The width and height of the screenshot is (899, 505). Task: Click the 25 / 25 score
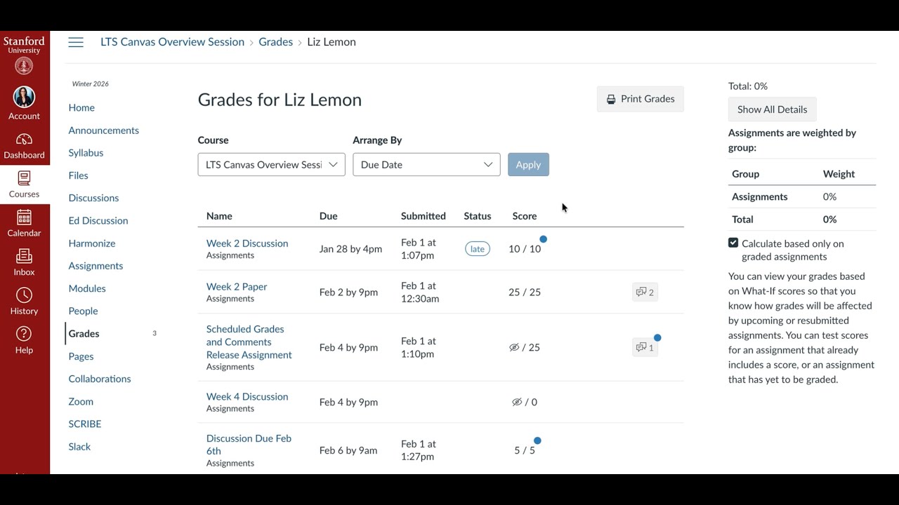pyautogui.click(x=525, y=292)
